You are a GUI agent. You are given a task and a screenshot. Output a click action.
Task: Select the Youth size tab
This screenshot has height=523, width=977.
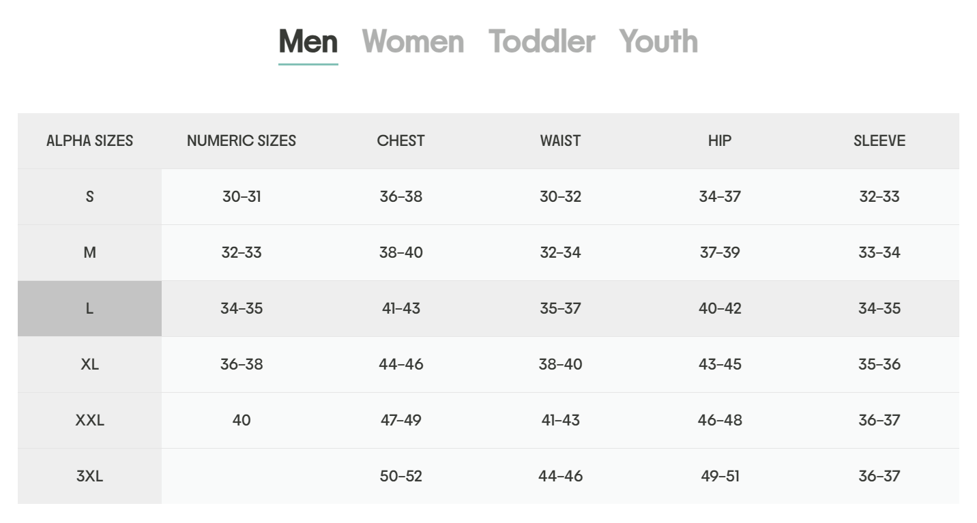point(658,41)
